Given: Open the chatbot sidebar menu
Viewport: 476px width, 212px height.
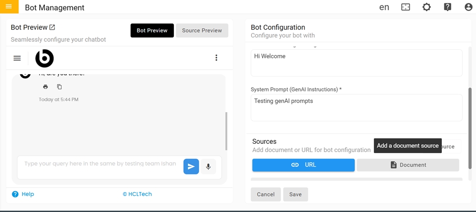Looking at the screenshot, I should pyautogui.click(x=17, y=58).
